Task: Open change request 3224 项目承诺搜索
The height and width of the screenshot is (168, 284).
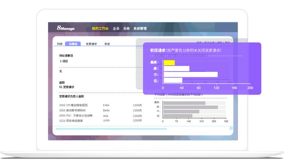Action: point(71,120)
